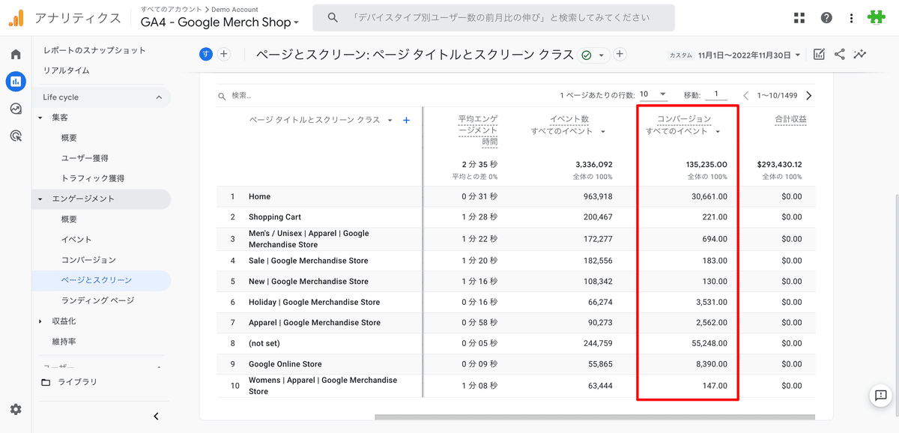Click the Demo Account breadcrumb
Screen dimensions: 899x433
(x=234, y=9)
